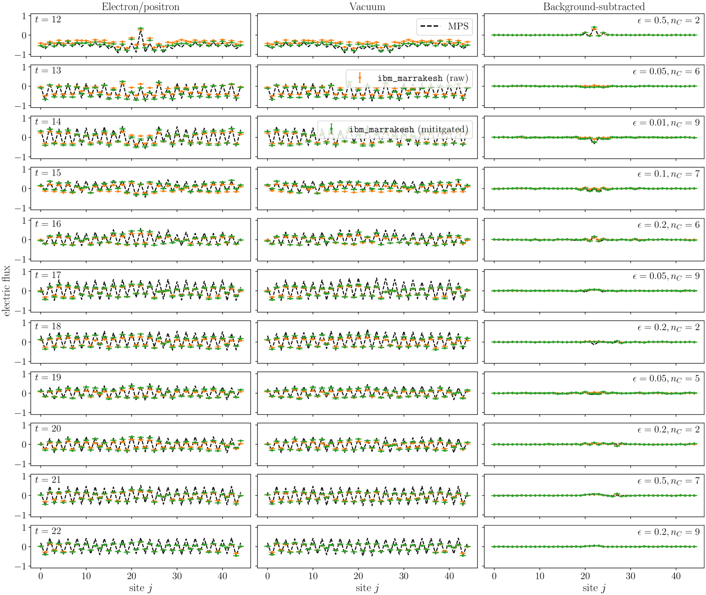Select the "ε = 0.05, n_C = 5" annotation
This screenshot has width=706, height=595.
point(666,378)
